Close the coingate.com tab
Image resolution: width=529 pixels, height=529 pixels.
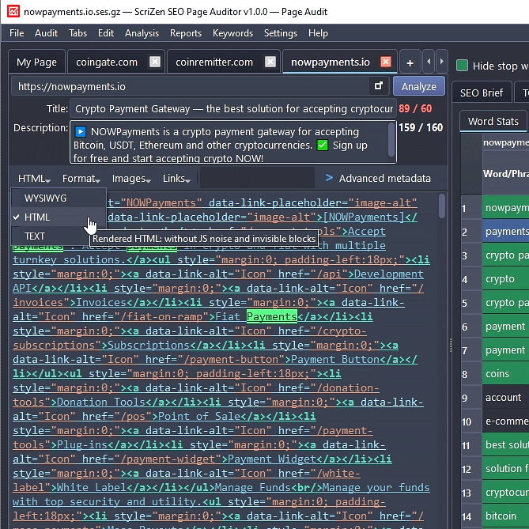click(155, 62)
